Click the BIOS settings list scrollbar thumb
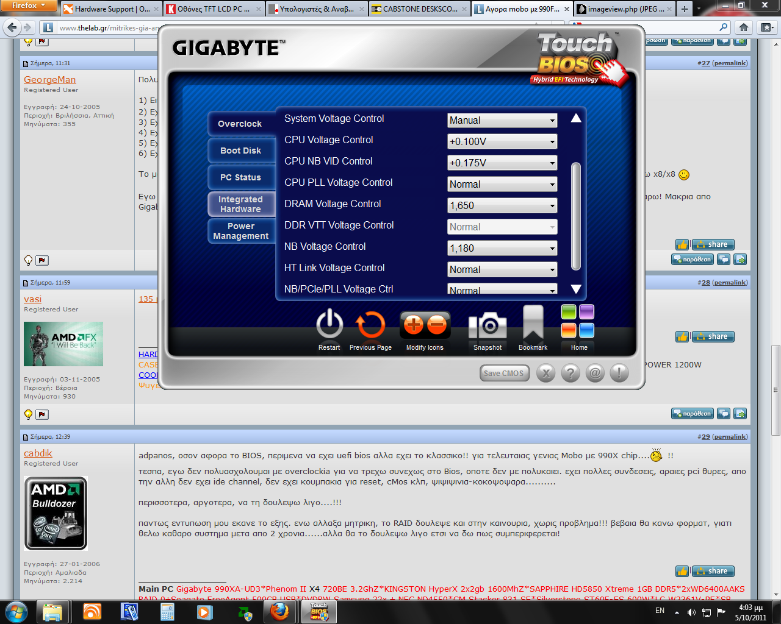 [575, 216]
